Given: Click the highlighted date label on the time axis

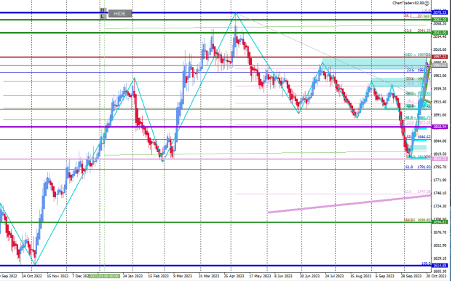Looking at the screenshot, I should tap(104, 276).
